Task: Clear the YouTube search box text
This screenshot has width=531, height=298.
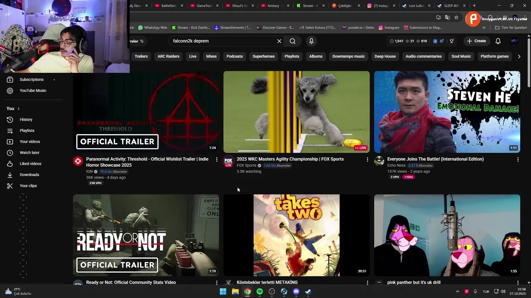Action: point(279,41)
